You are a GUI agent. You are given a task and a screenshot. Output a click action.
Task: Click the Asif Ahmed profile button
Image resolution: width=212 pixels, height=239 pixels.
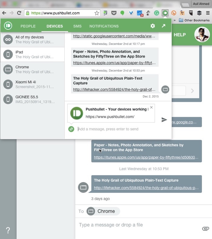[201, 4]
